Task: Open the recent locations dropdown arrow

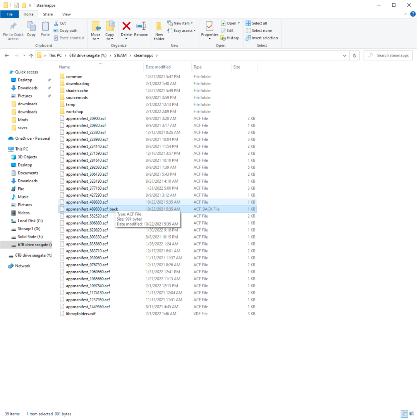Action: pos(24,55)
